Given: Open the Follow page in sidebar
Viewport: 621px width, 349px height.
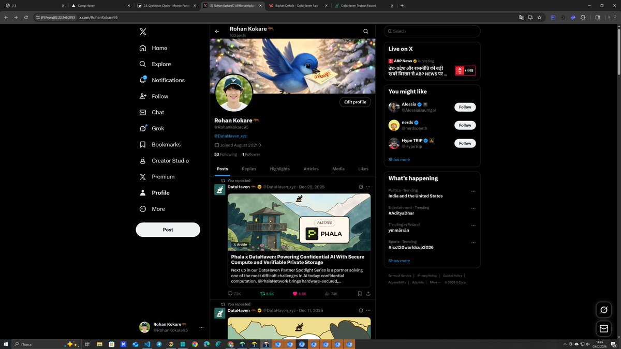Looking at the screenshot, I should click(x=154, y=96).
